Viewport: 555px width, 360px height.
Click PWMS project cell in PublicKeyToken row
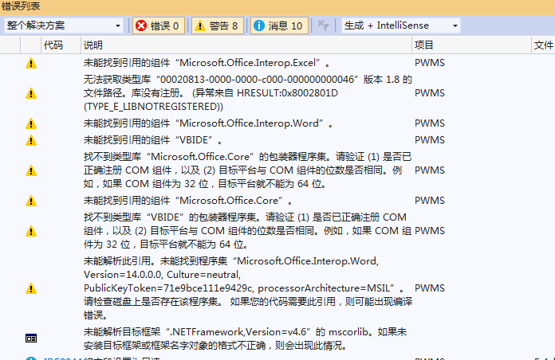(430, 288)
